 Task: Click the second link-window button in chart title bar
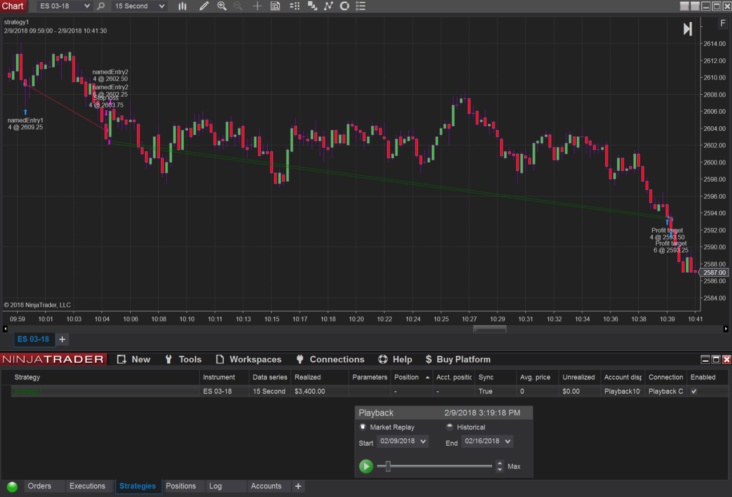(x=695, y=6)
